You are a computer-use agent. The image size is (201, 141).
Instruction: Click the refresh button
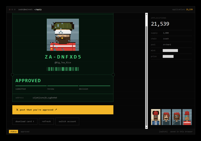tap(46, 121)
